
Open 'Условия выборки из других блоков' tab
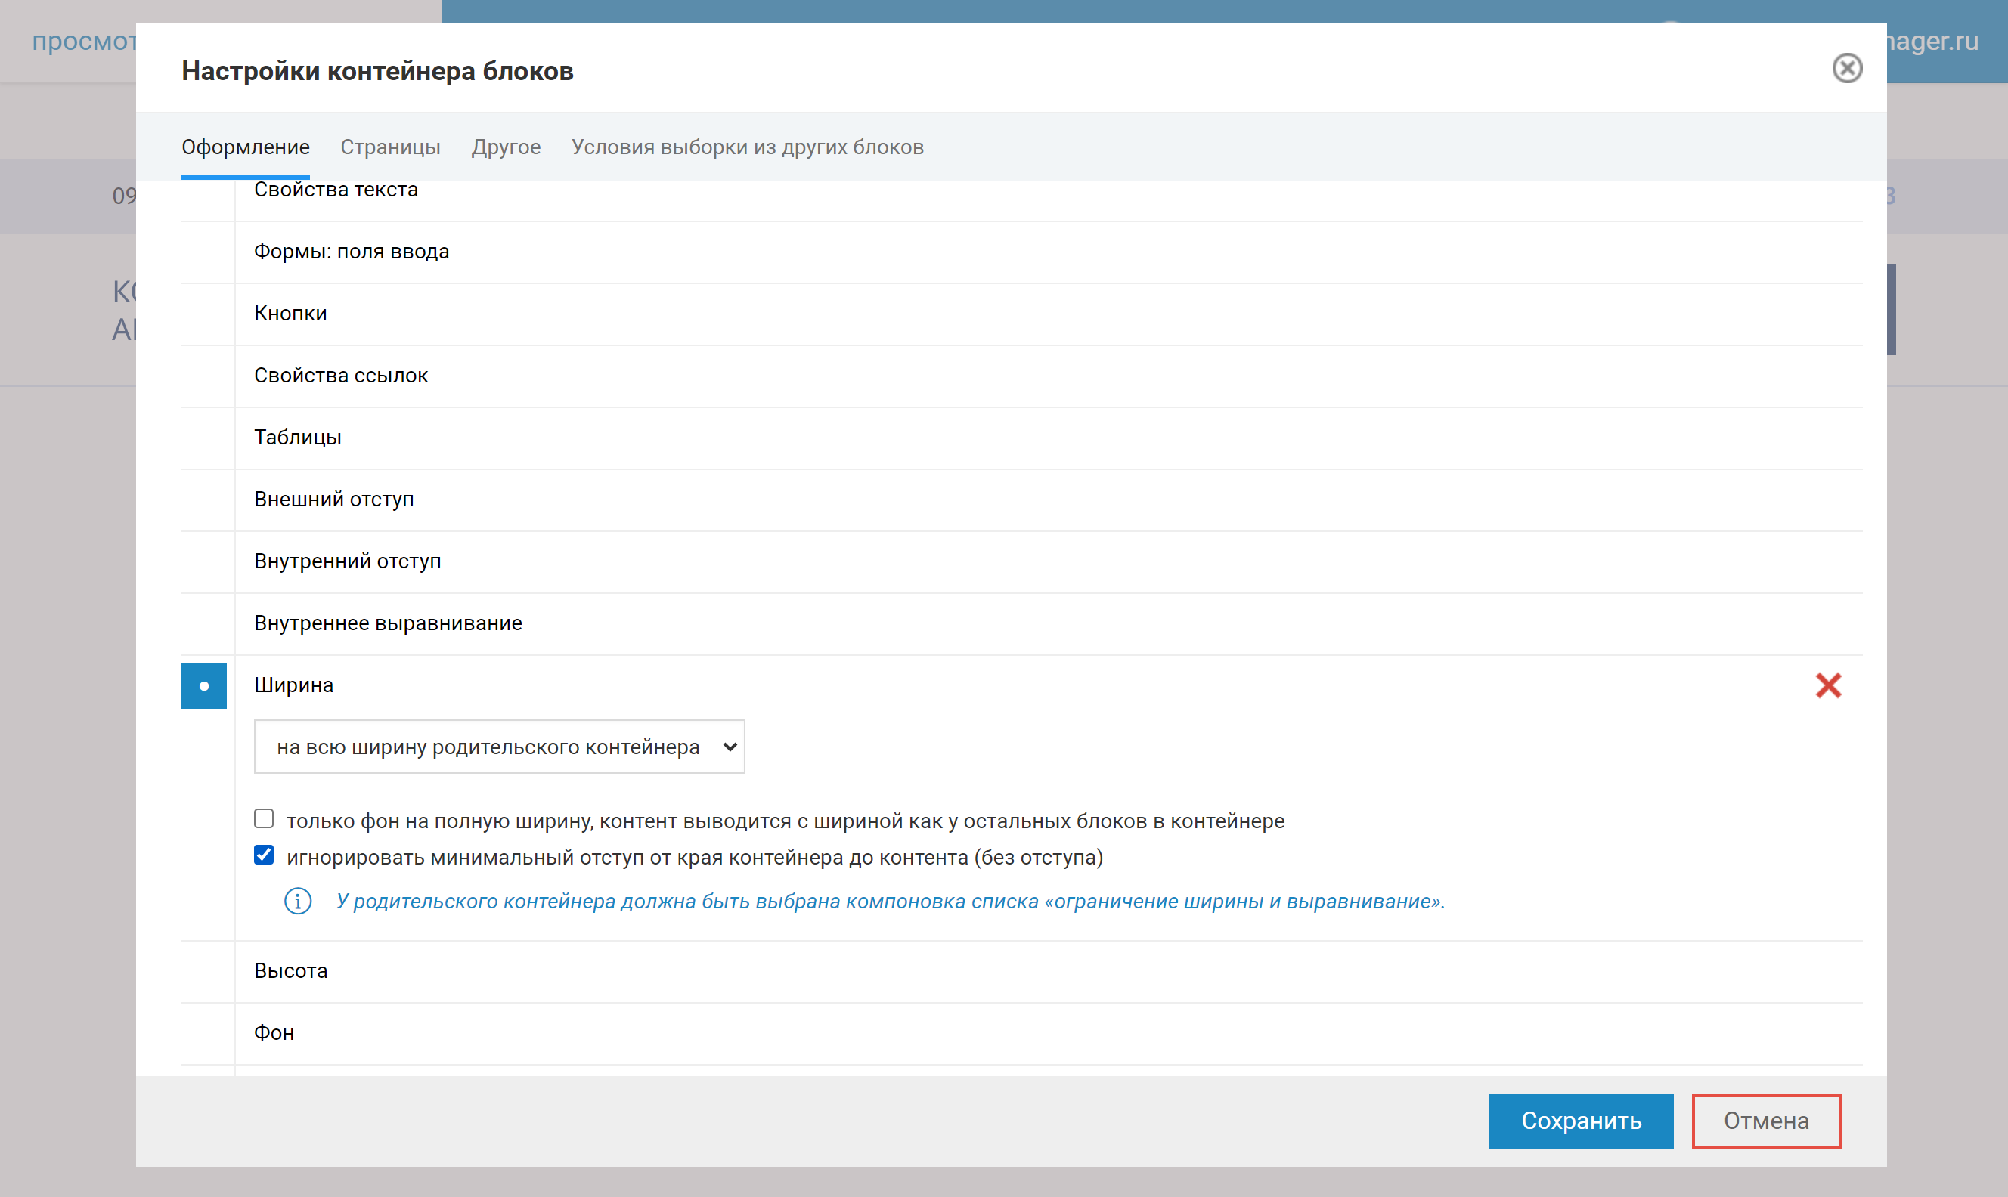coord(747,147)
